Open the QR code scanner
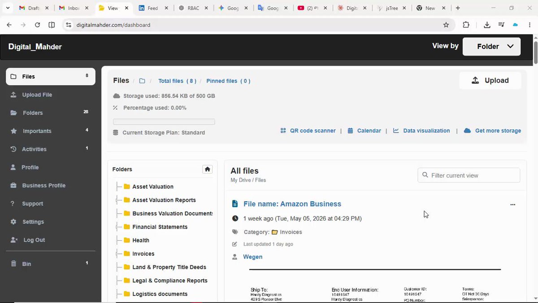Image resolution: width=538 pixels, height=303 pixels. coord(308,131)
